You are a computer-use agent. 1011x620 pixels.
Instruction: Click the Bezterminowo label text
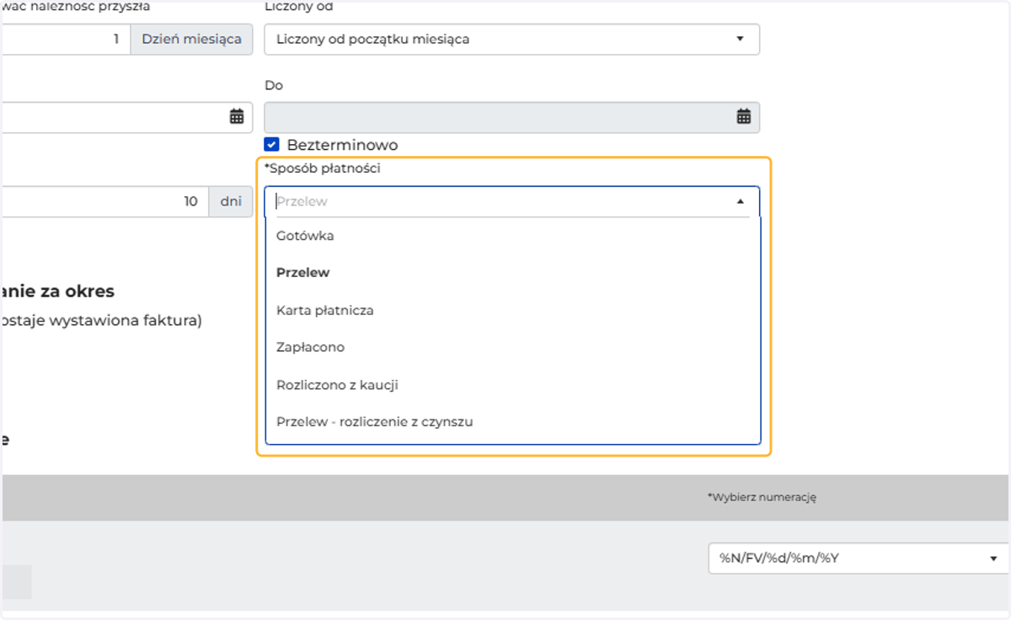coord(342,145)
